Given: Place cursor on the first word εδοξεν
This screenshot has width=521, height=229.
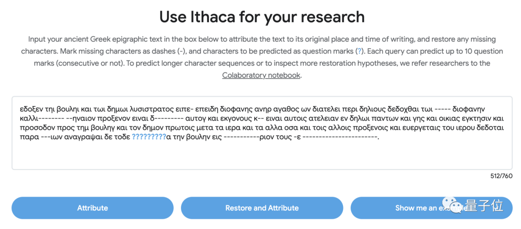Looking at the screenshot, I should pyautogui.click(x=32, y=108).
